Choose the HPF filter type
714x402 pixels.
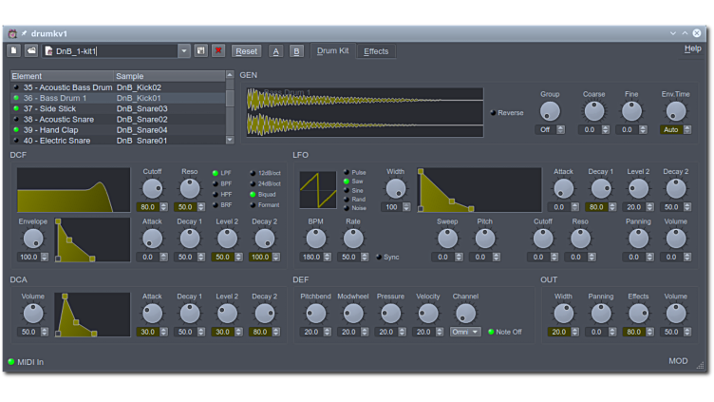pos(216,194)
